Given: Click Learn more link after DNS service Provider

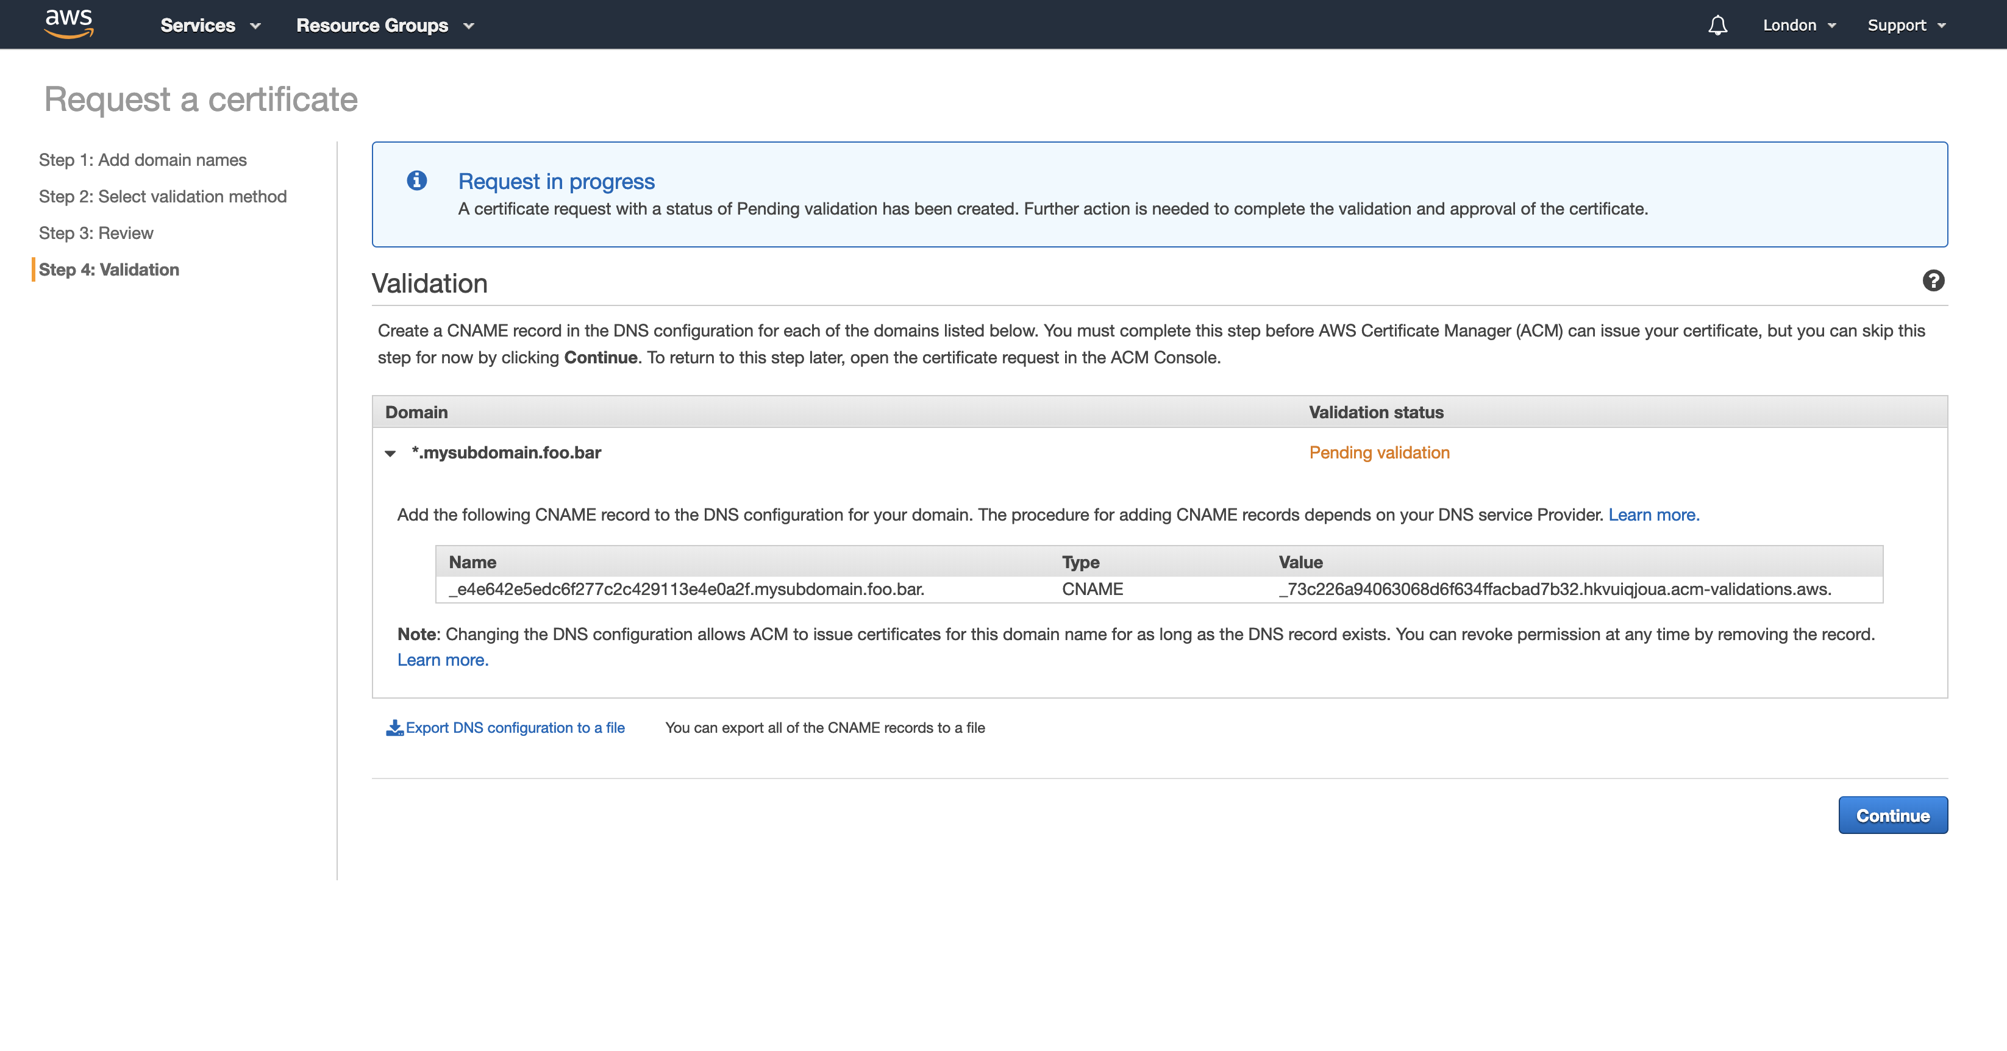Looking at the screenshot, I should click(1653, 514).
